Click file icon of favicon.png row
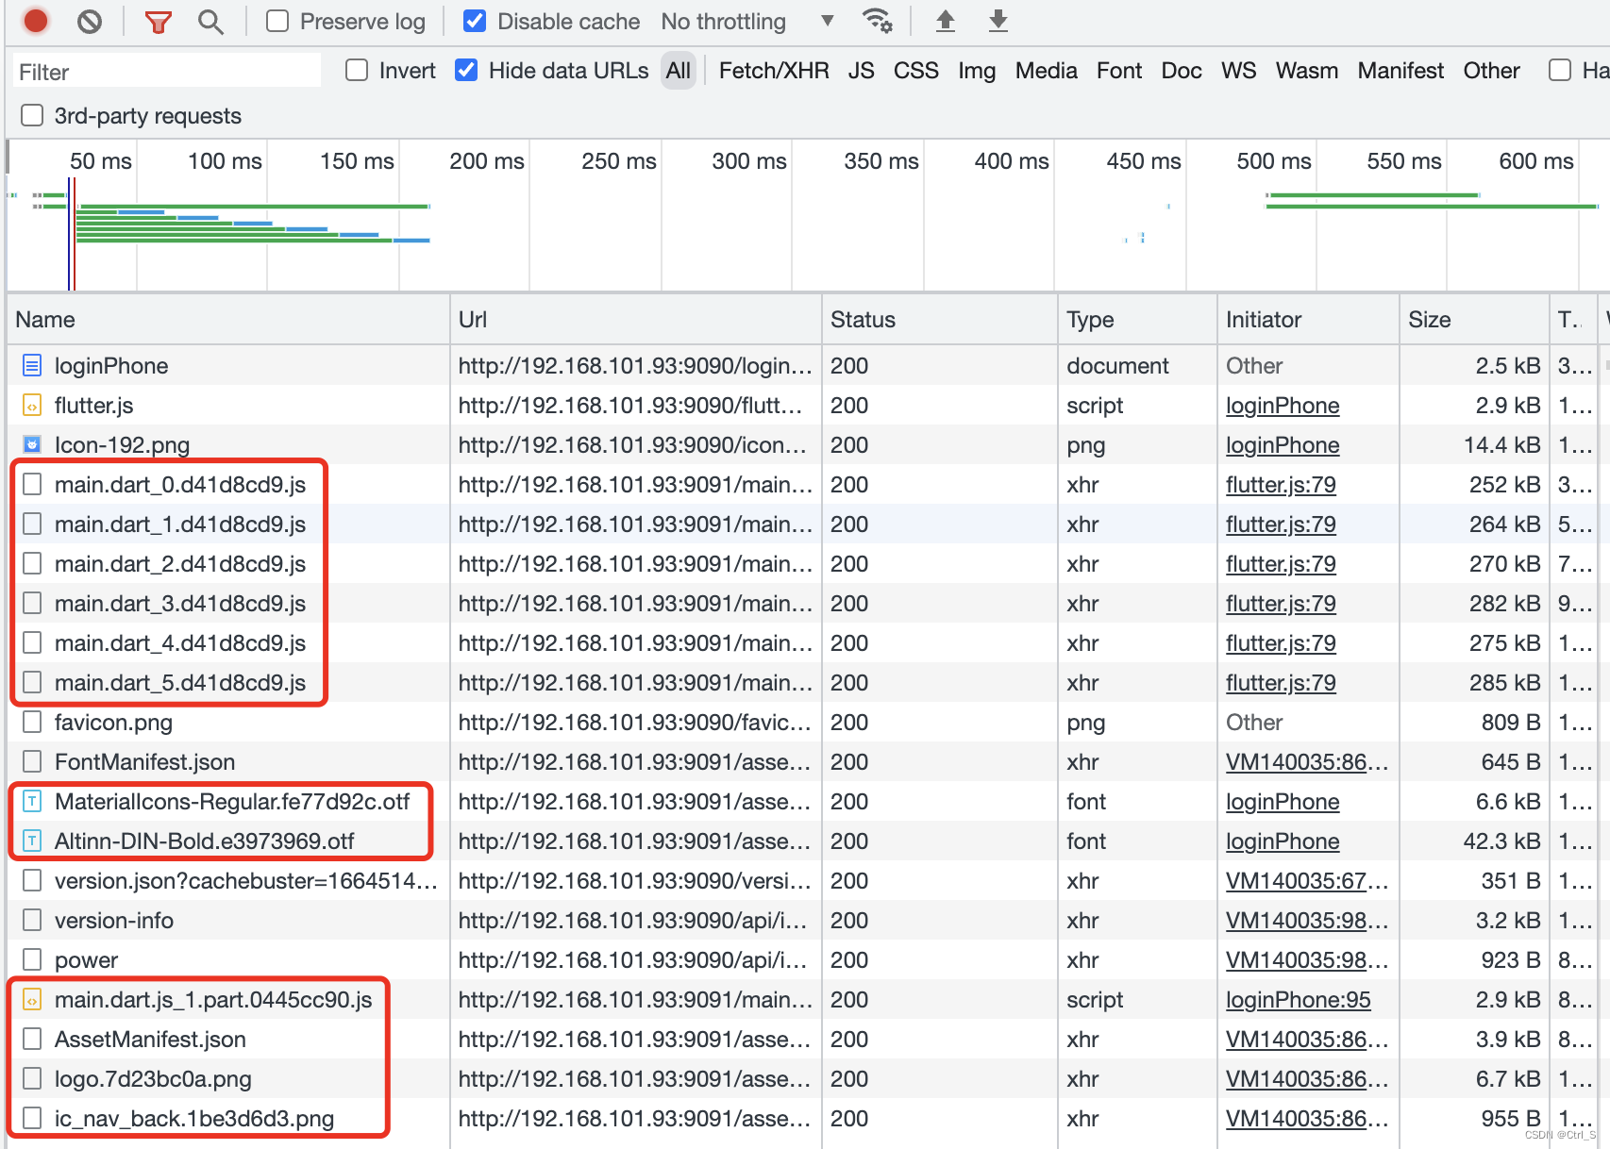 click(x=32, y=722)
